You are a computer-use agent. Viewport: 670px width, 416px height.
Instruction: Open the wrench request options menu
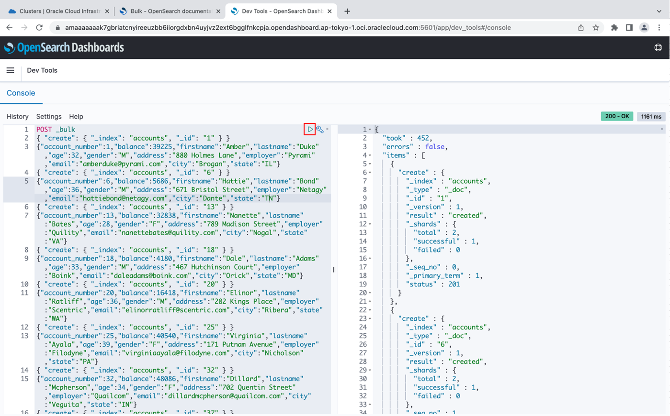point(320,129)
